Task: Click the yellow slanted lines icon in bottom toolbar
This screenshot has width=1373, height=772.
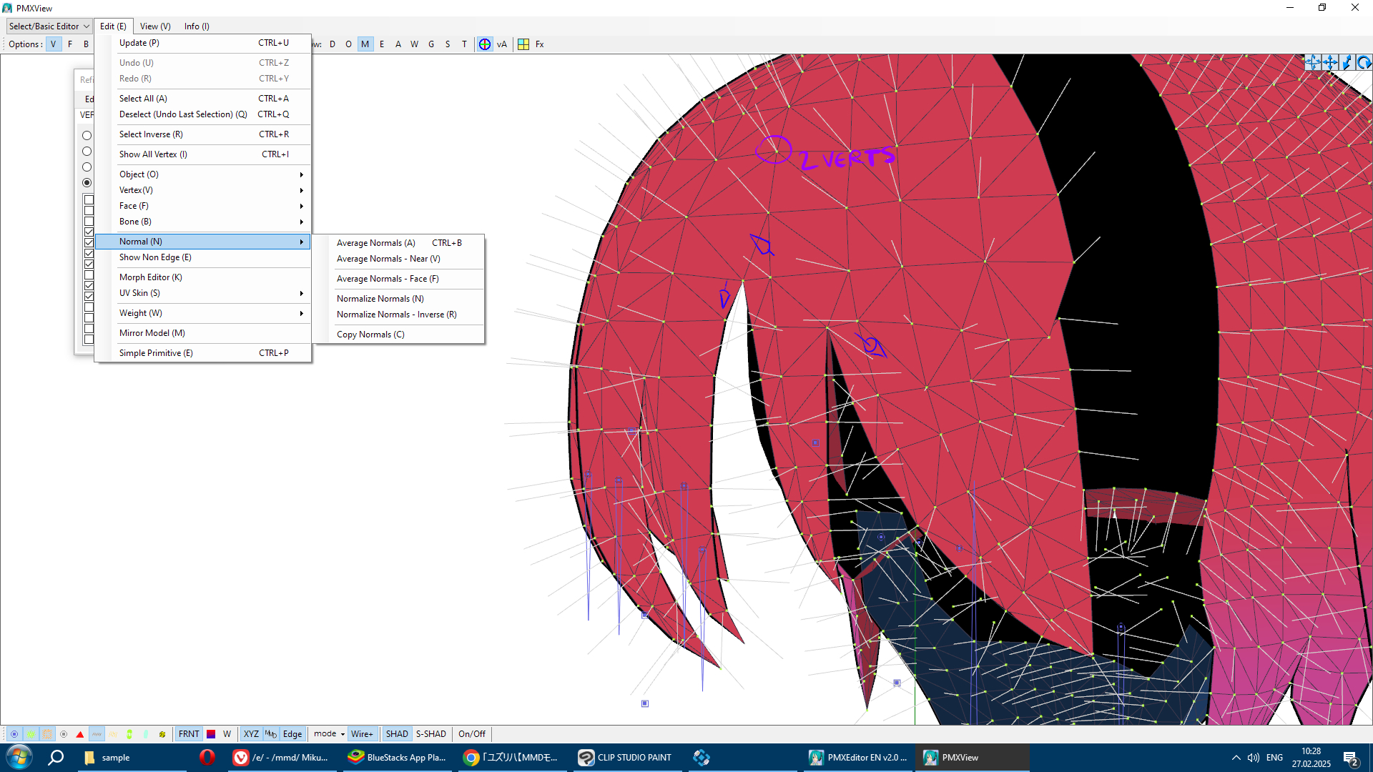Action: click(x=113, y=734)
